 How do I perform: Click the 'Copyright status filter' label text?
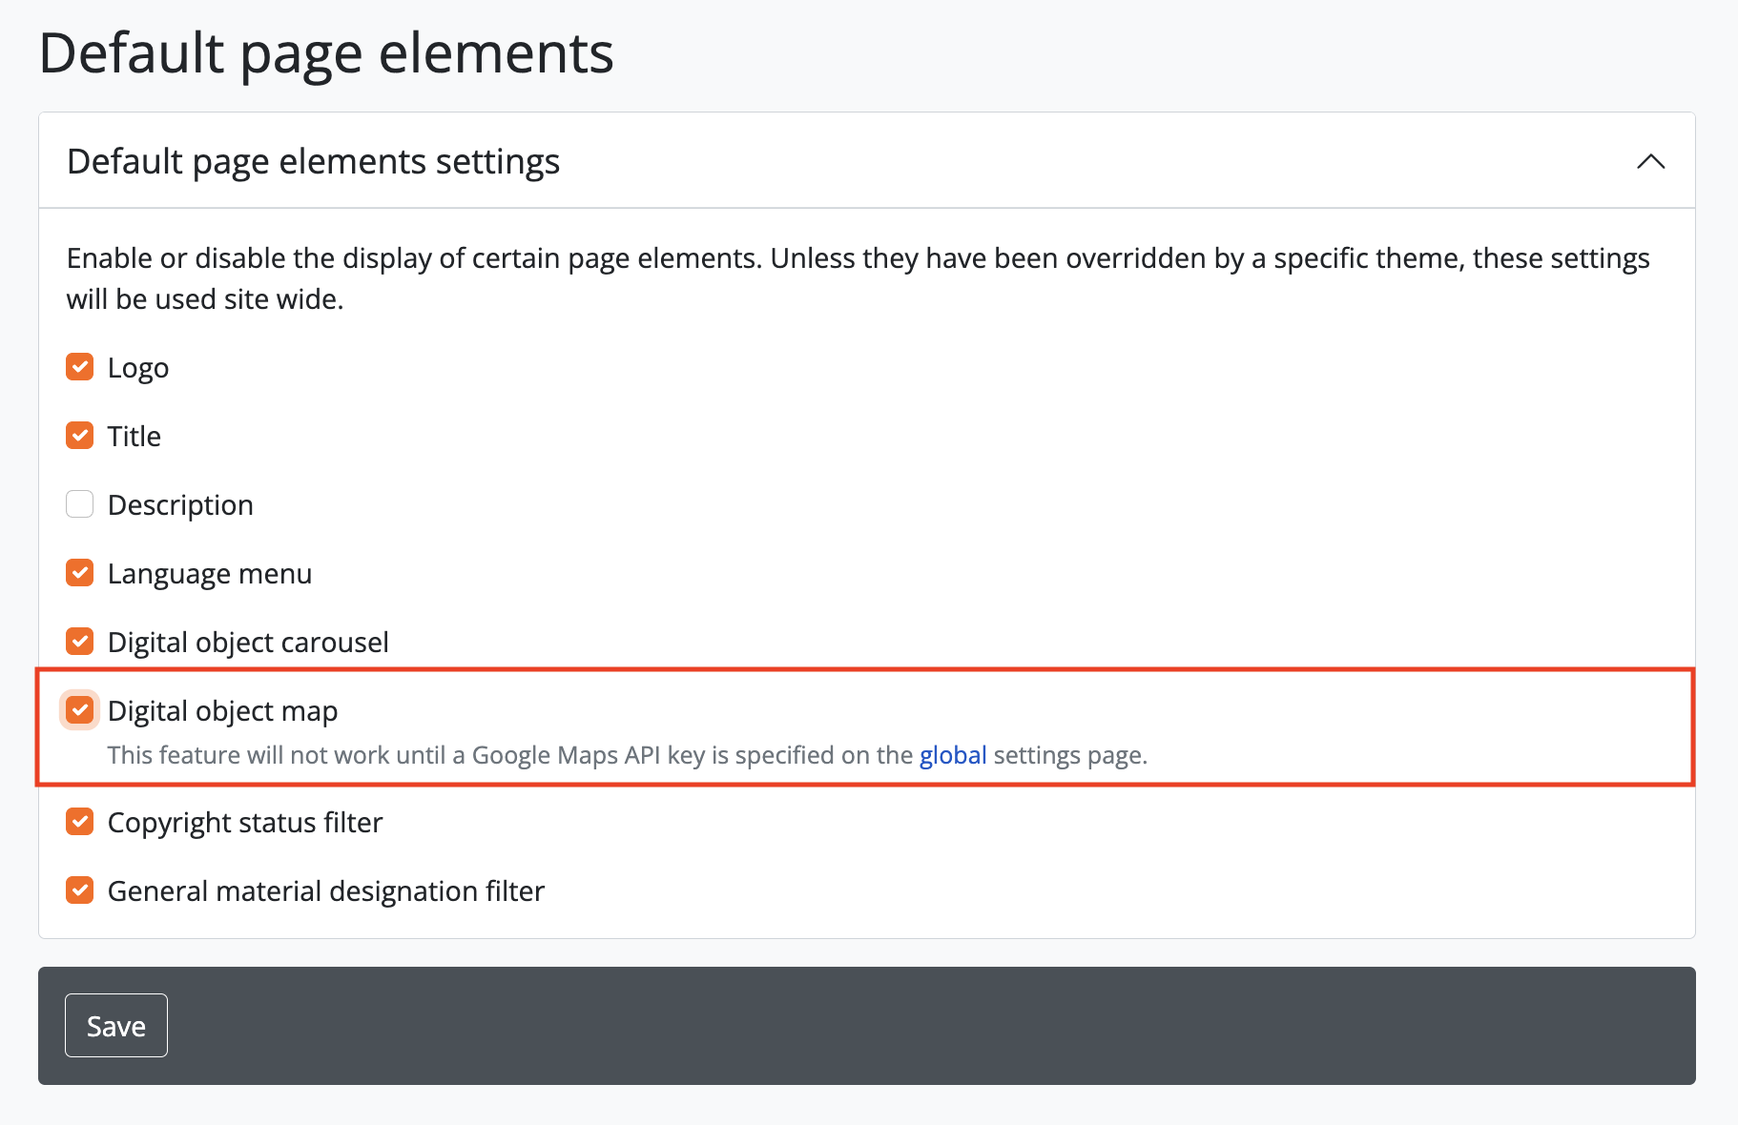point(245,823)
